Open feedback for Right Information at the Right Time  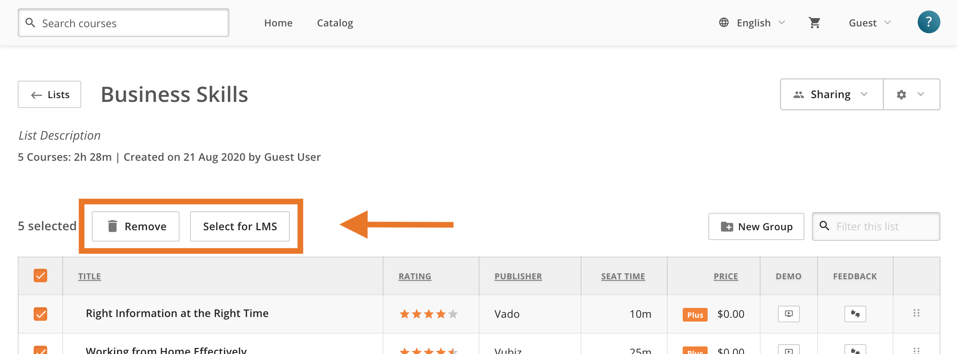click(855, 314)
